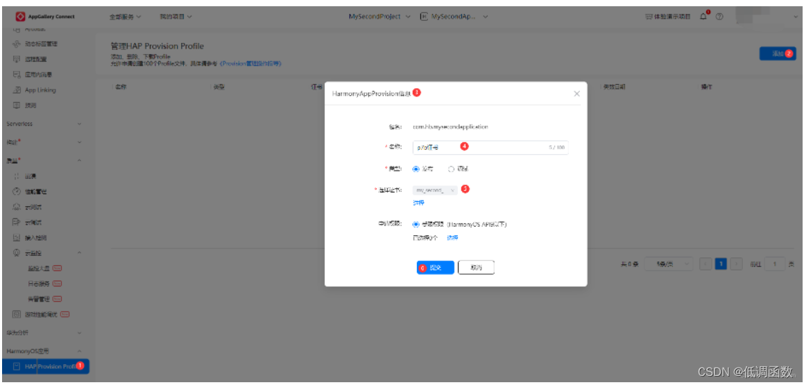Click the 体验演示项目 icon in header

point(649,17)
